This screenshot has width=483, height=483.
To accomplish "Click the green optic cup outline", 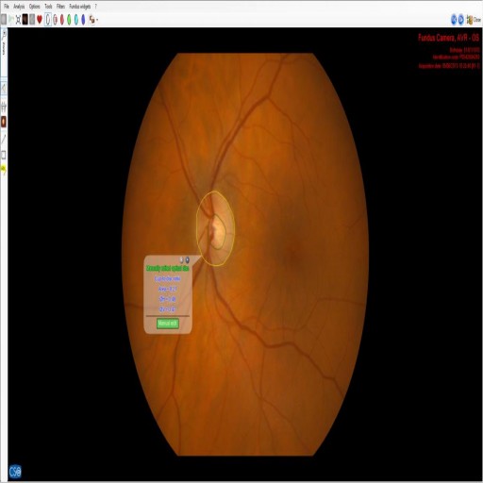I will coord(225,233).
